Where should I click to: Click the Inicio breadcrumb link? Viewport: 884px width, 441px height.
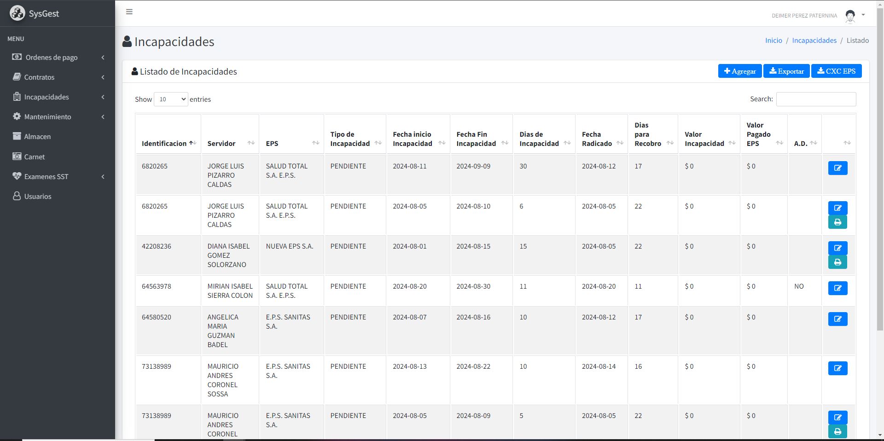click(x=773, y=41)
